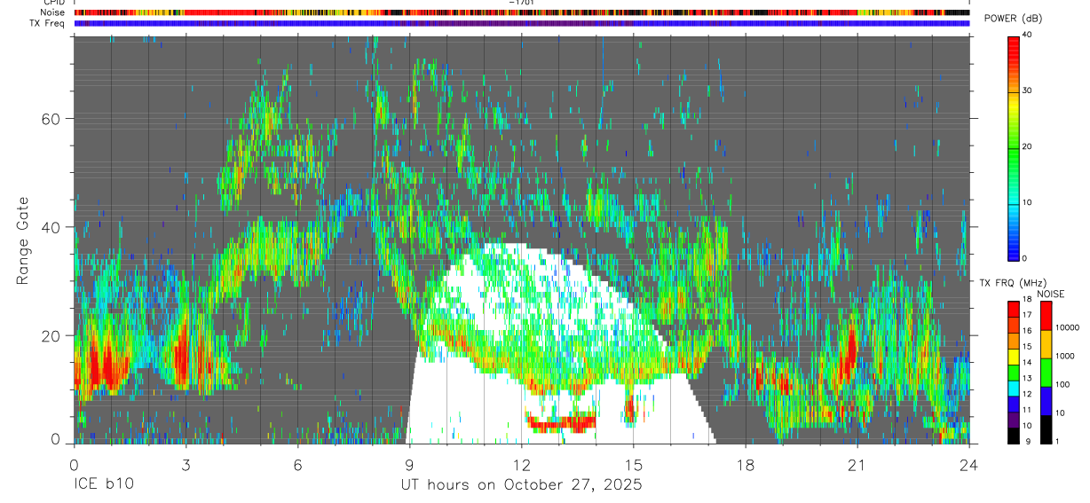Click the red 17-18 MHz frequency swatch
1090x503 pixels.
(1013, 310)
